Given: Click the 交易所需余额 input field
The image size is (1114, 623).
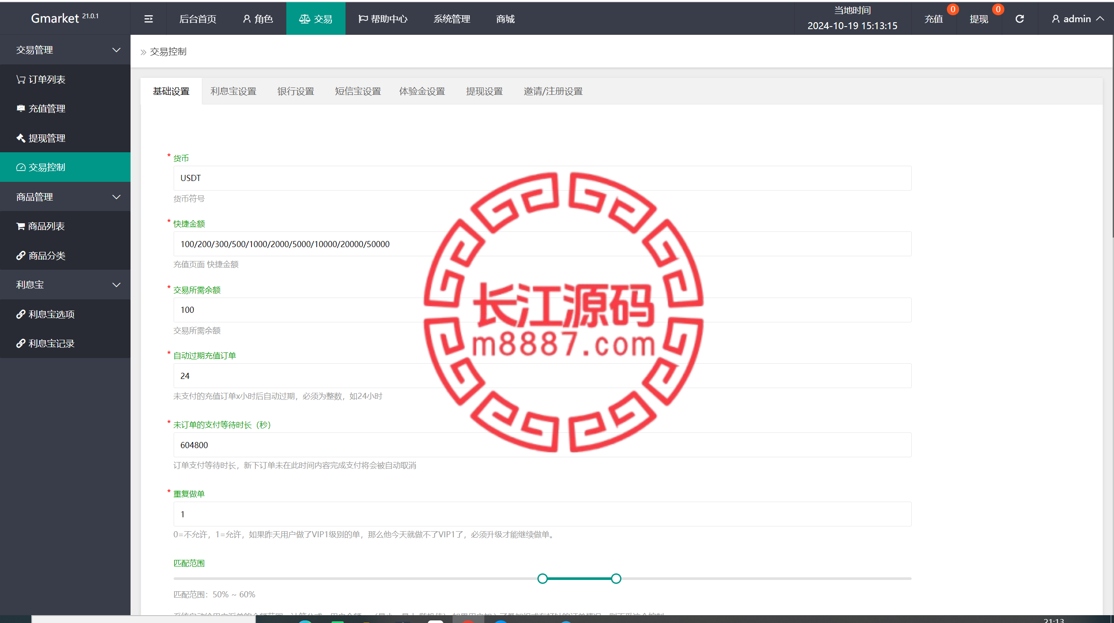Looking at the screenshot, I should click(x=542, y=310).
